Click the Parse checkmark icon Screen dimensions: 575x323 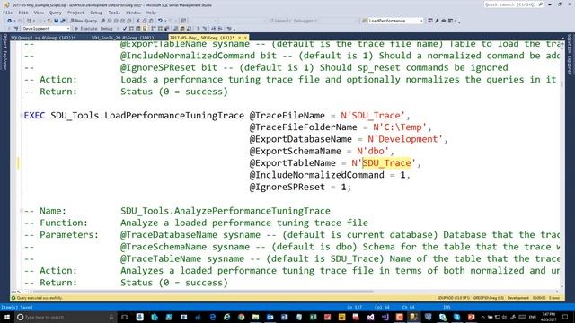pos(125,28)
